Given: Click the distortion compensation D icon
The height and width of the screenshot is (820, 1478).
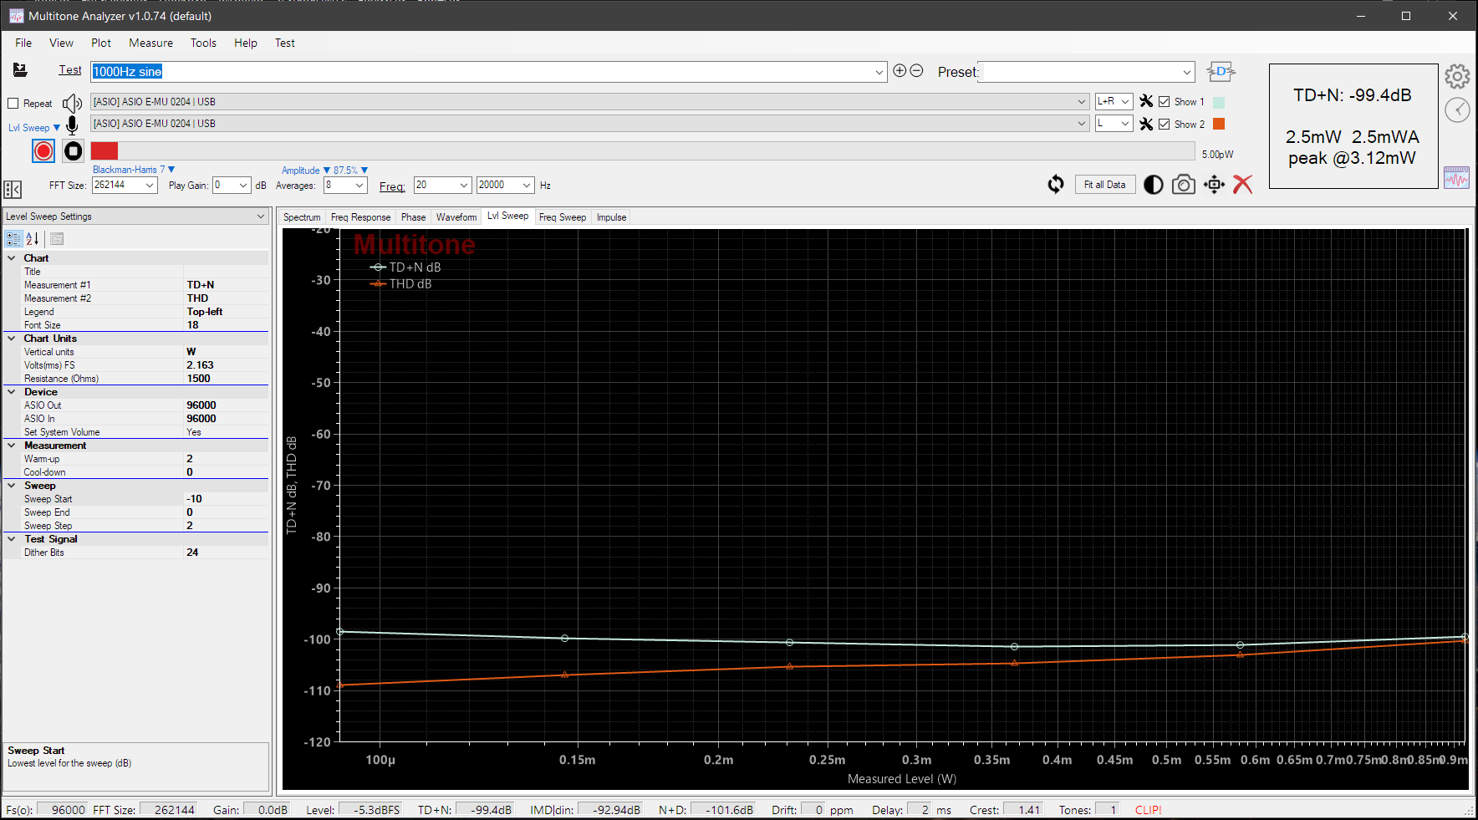Looking at the screenshot, I should point(1221,72).
